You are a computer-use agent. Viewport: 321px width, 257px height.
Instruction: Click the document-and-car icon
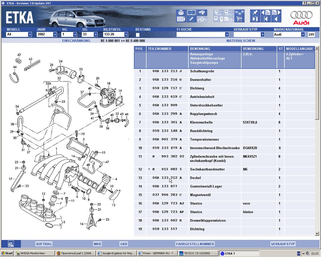(x=229, y=19)
